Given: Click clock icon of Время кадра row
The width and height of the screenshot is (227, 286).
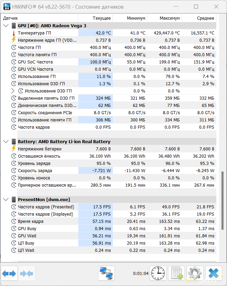Looking at the screenshot, I should click(14, 221).
